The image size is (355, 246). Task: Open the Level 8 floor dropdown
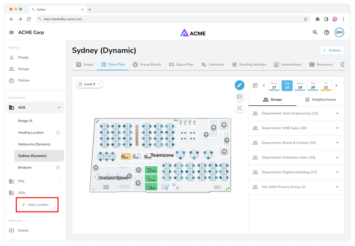[90, 84]
